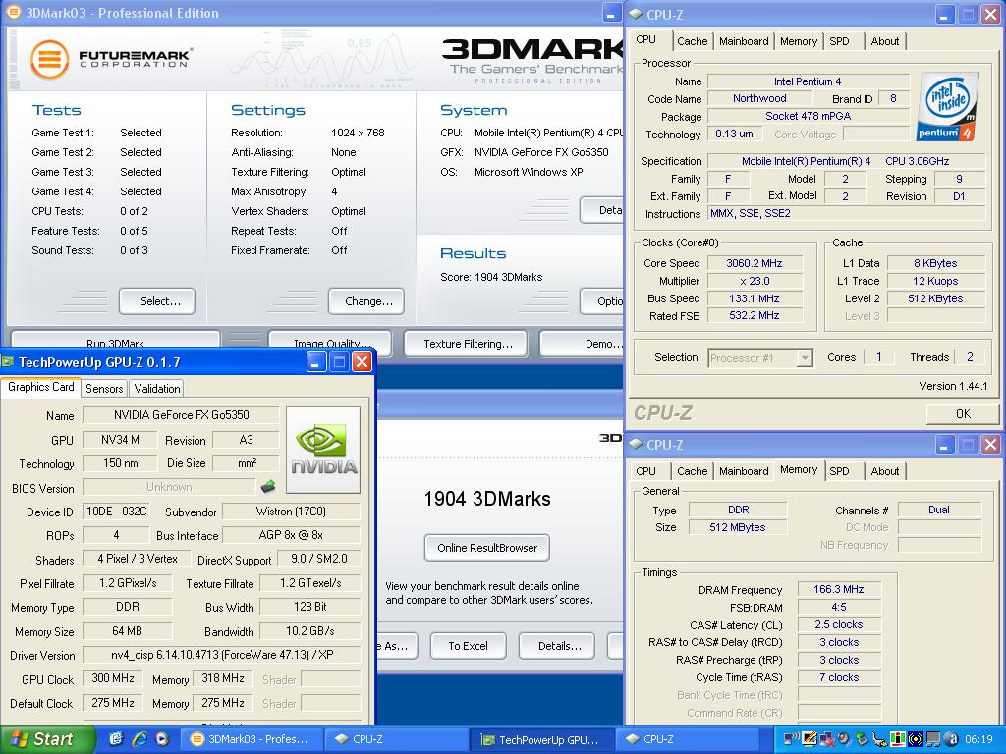Click the 3DMark03 title bar app icon
Image resolution: width=1006 pixels, height=754 pixels.
tap(12, 12)
